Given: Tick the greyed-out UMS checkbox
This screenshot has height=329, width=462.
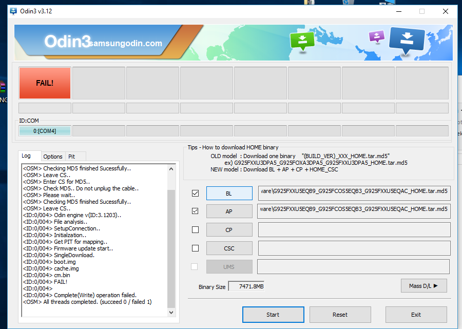Looking at the screenshot, I should click(195, 266).
